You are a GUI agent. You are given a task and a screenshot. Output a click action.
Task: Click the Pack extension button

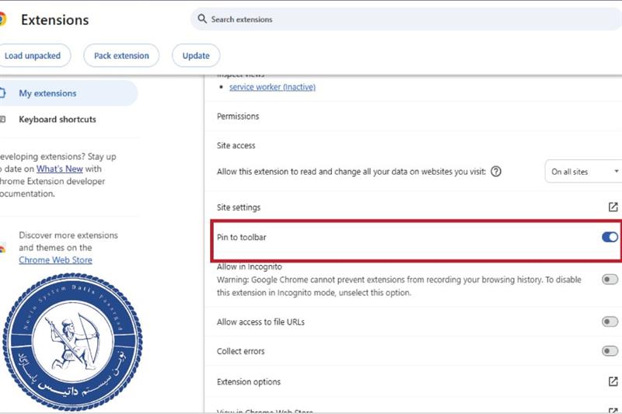121,56
